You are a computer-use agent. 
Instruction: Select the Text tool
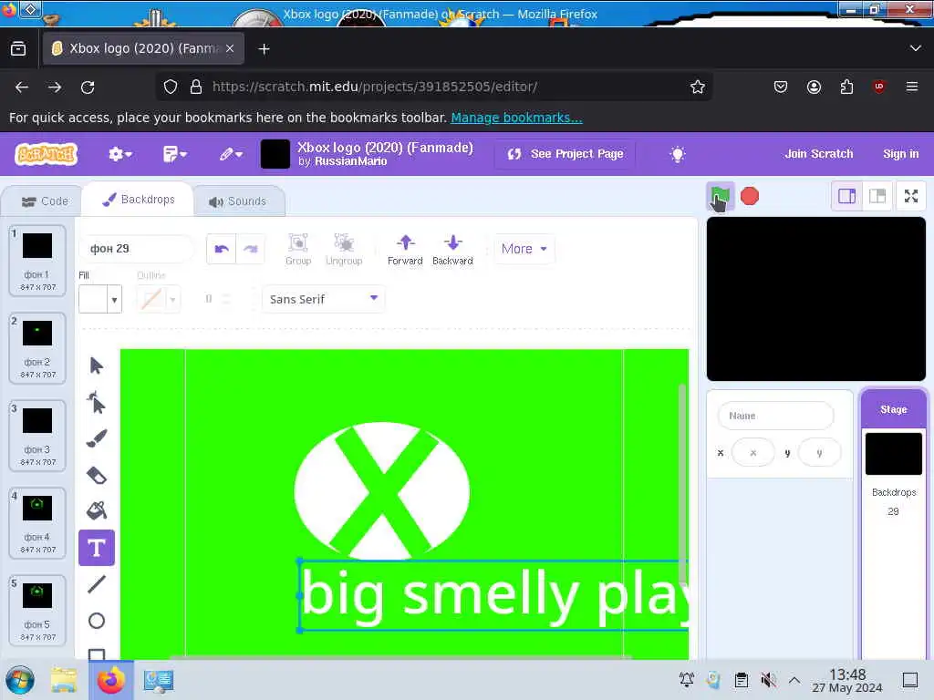pyautogui.click(x=97, y=548)
